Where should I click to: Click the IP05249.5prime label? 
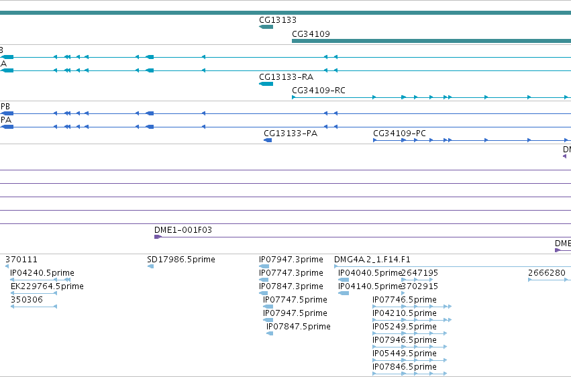click(x=404, y=327)
